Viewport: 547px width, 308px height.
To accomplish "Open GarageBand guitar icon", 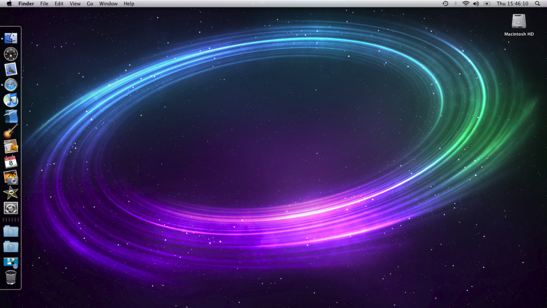I will (x=11, y=131).
